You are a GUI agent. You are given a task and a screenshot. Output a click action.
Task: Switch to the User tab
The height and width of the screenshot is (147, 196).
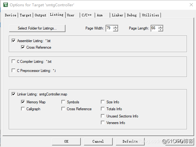click(x=73, y=15)
